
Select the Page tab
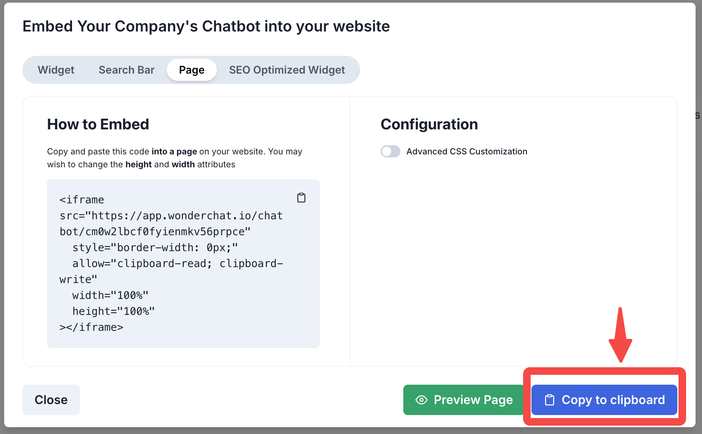point(192,70)
